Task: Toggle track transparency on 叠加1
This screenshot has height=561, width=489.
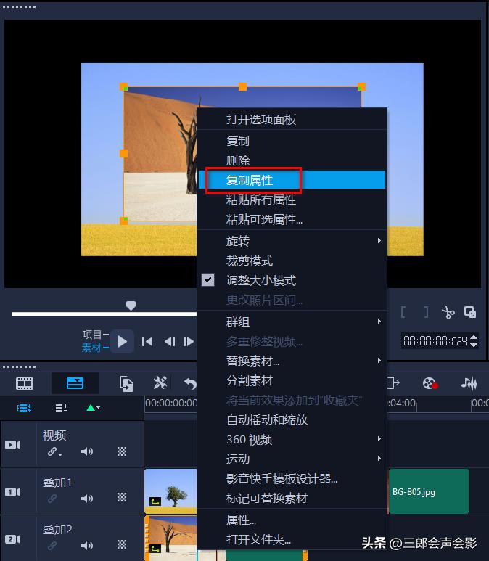Action: pyautogui.click(x=122, y=497)
